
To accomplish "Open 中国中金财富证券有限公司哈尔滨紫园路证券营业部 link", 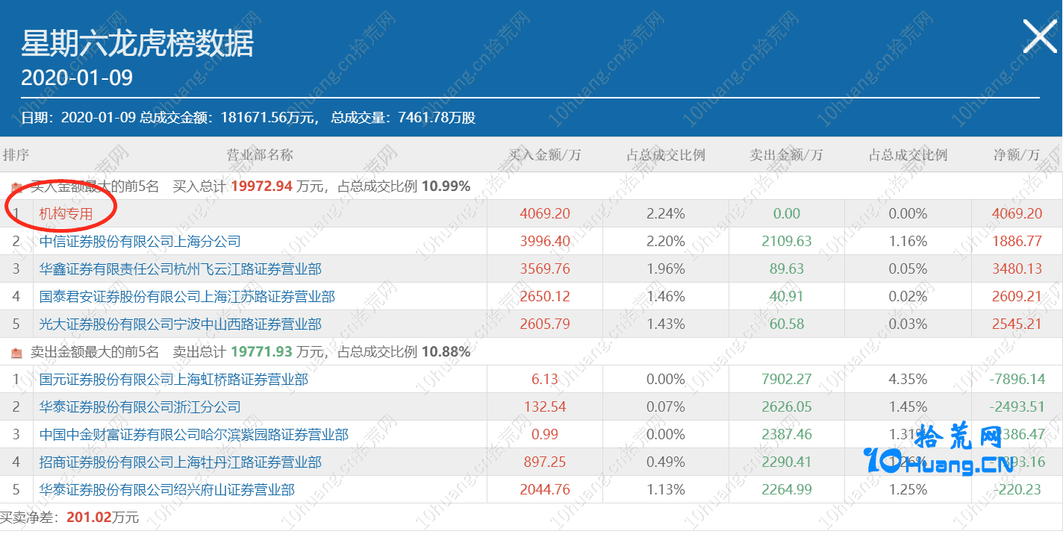I will point(194,435).
